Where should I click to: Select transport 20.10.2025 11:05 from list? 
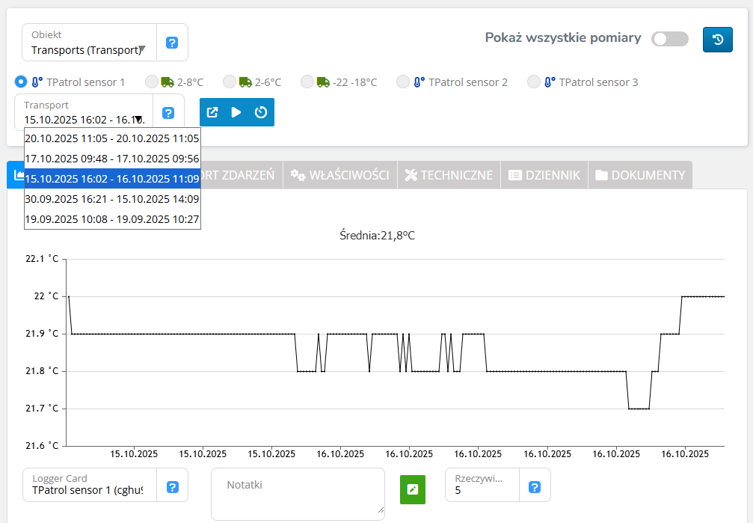click(x=112, y=138)
